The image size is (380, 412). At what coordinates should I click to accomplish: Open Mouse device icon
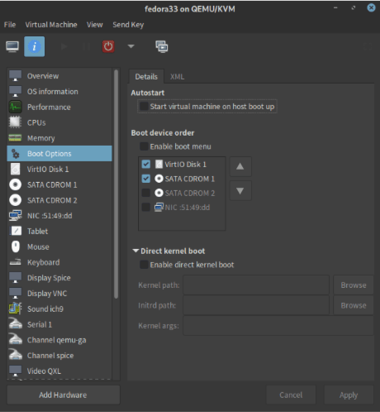tap(16, 247)
